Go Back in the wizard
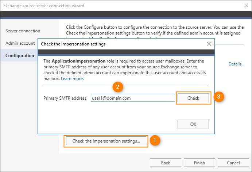This screenshot has width=252, height=172. click(166, 163)
